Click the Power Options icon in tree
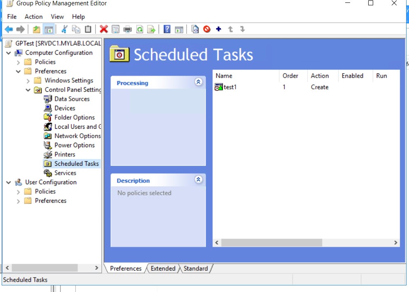Screen dimensions: 409x292 (48, 145)
